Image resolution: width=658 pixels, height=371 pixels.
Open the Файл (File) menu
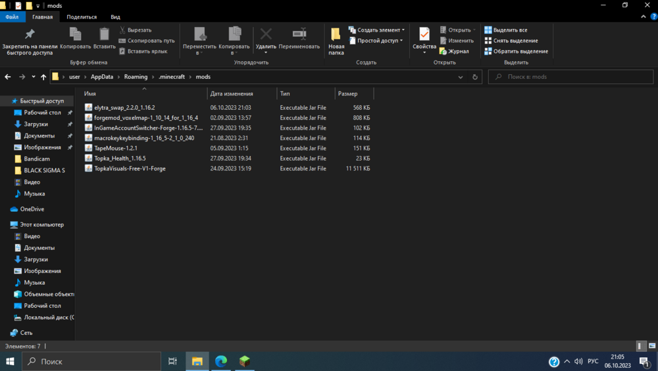[12, 17]
